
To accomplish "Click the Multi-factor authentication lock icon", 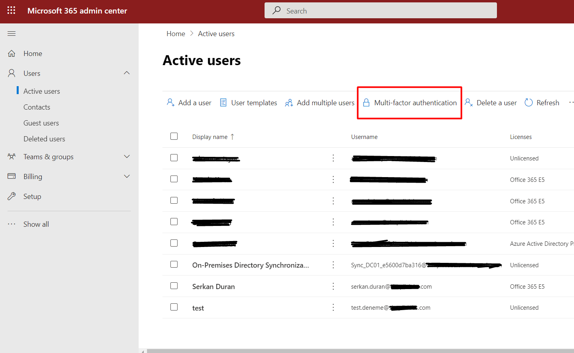I will pos(366,102).
